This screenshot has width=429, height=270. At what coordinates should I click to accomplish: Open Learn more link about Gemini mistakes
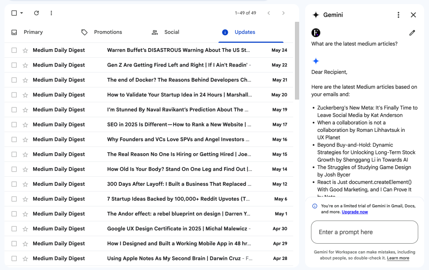tap(398, 258)
